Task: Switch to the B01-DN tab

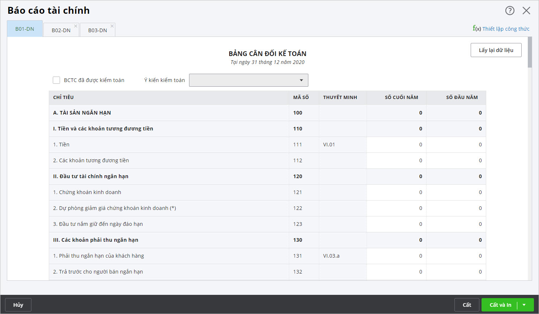Action: point(25,29)
